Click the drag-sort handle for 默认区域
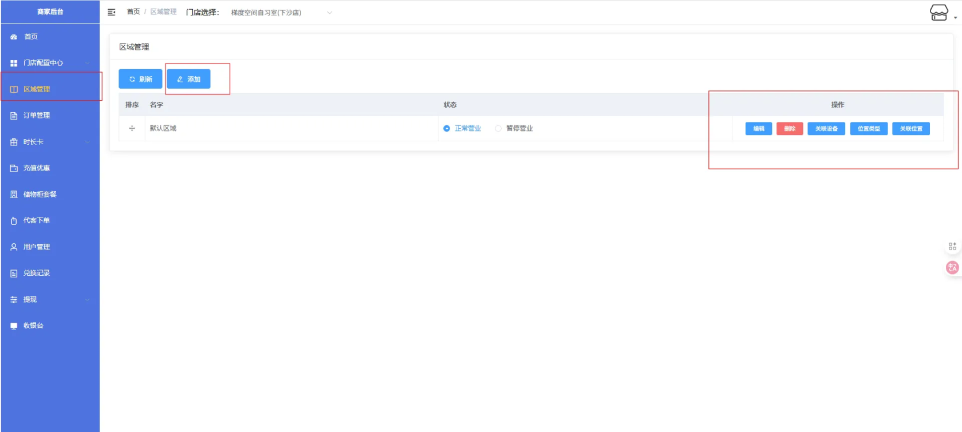 pos(132,129)
